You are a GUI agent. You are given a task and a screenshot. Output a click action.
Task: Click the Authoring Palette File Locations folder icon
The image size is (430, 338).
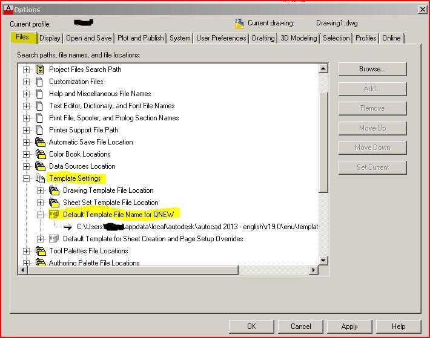(41, 262)
